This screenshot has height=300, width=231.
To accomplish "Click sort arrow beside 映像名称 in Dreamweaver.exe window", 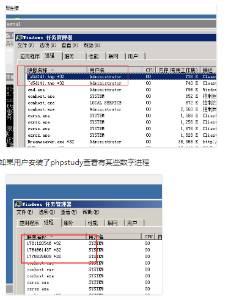I will pyautogui.click(x=53, y=70).
